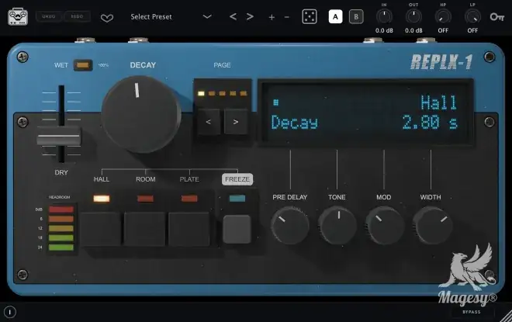Click the FREEZE label
Screen dimensions: 512x322
tap(237, 179)
